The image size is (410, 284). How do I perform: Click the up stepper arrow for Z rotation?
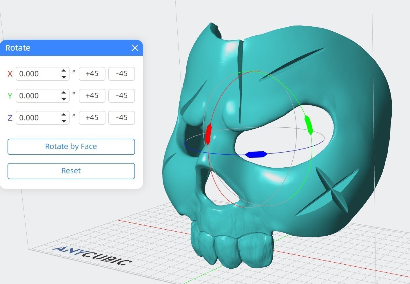[64, 115]
